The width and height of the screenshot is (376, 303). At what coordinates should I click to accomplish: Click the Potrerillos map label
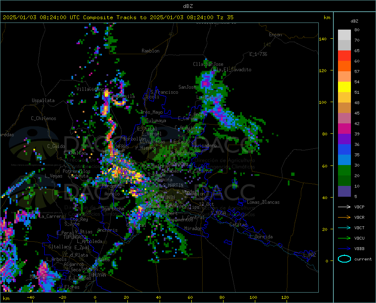(x=76, y=171)
